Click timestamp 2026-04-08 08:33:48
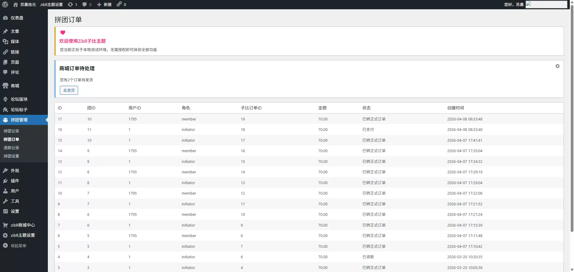Image resolution: width=574 pixels, height=272 pixels. coord(465,119)
